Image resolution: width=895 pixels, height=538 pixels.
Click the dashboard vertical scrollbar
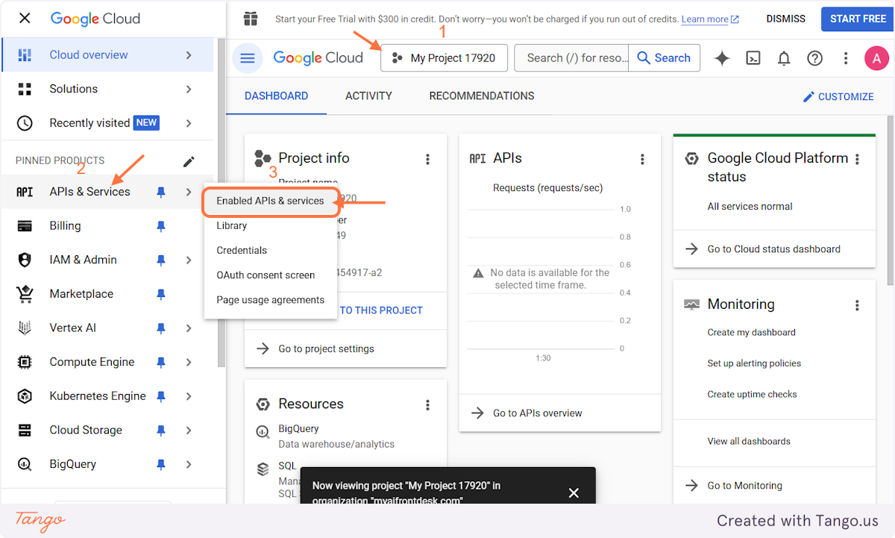pyautogui.click(x=891, y=201)
